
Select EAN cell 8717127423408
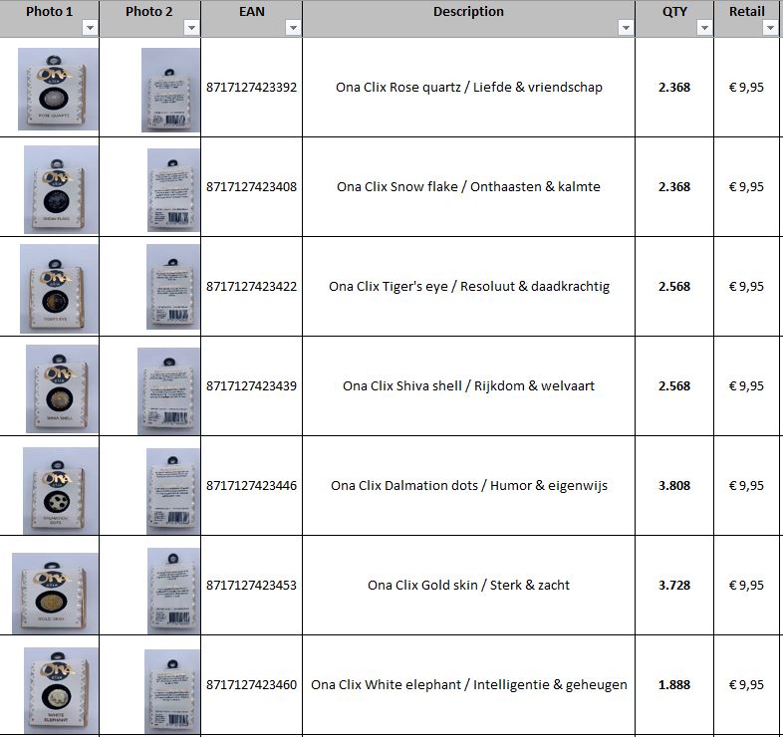[252, 187]
